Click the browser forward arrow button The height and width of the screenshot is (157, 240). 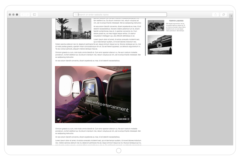click(27, 14)
